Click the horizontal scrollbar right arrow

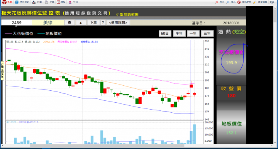click(x=272, y=146)
